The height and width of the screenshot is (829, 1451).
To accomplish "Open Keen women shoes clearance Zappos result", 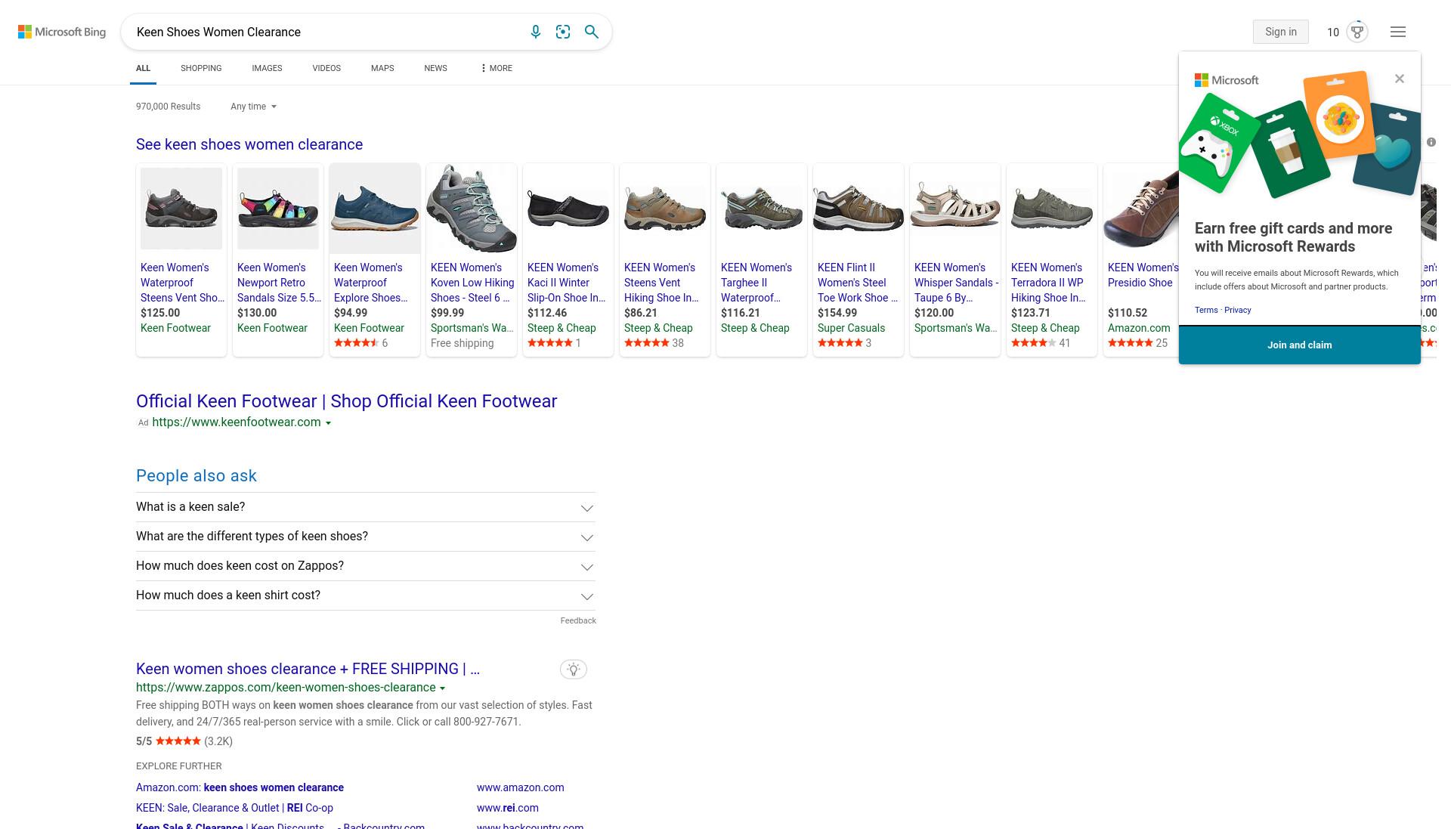I will click(308, 669).
